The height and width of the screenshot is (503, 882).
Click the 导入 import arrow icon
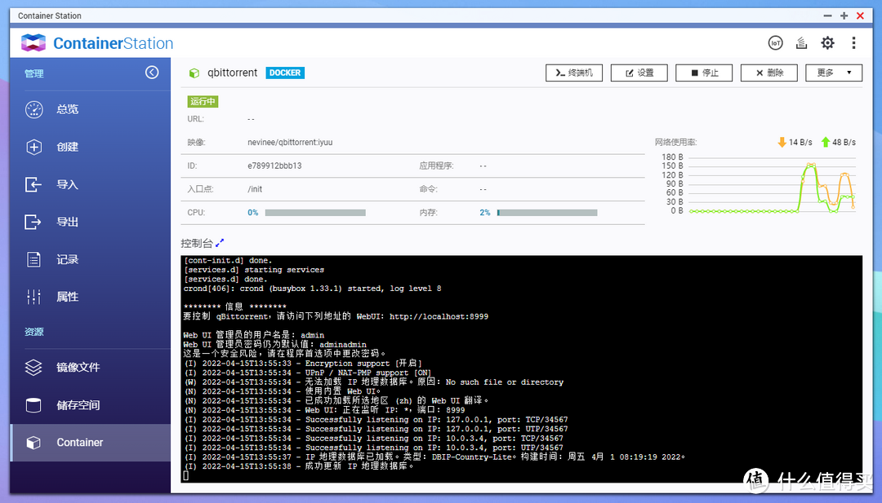coord(33,185)
